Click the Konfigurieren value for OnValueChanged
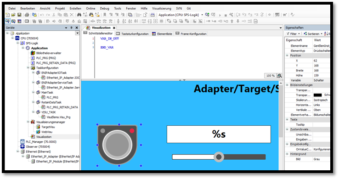339x179 pixels. click(322, 149)
